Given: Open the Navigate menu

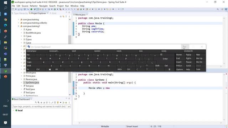Looking at the screenshot, I should 43,6.
